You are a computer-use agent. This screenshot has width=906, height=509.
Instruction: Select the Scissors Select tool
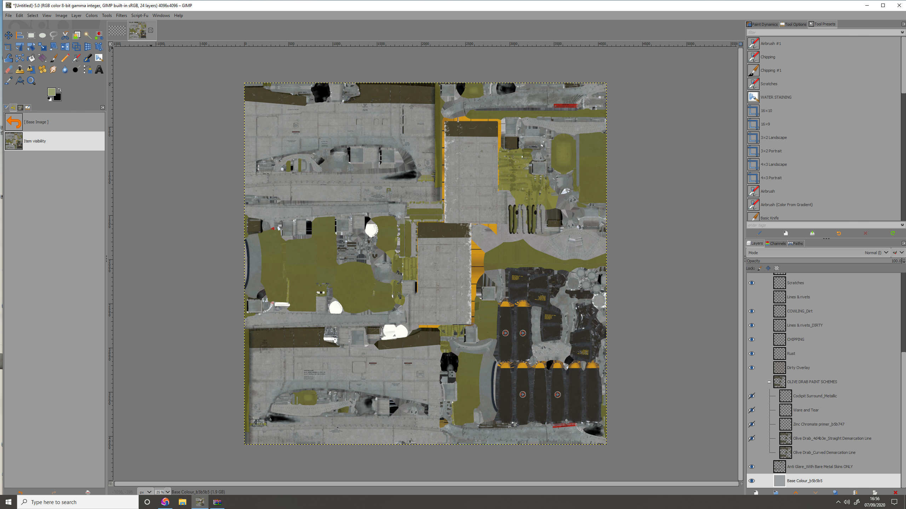click(x=65, y=35)
